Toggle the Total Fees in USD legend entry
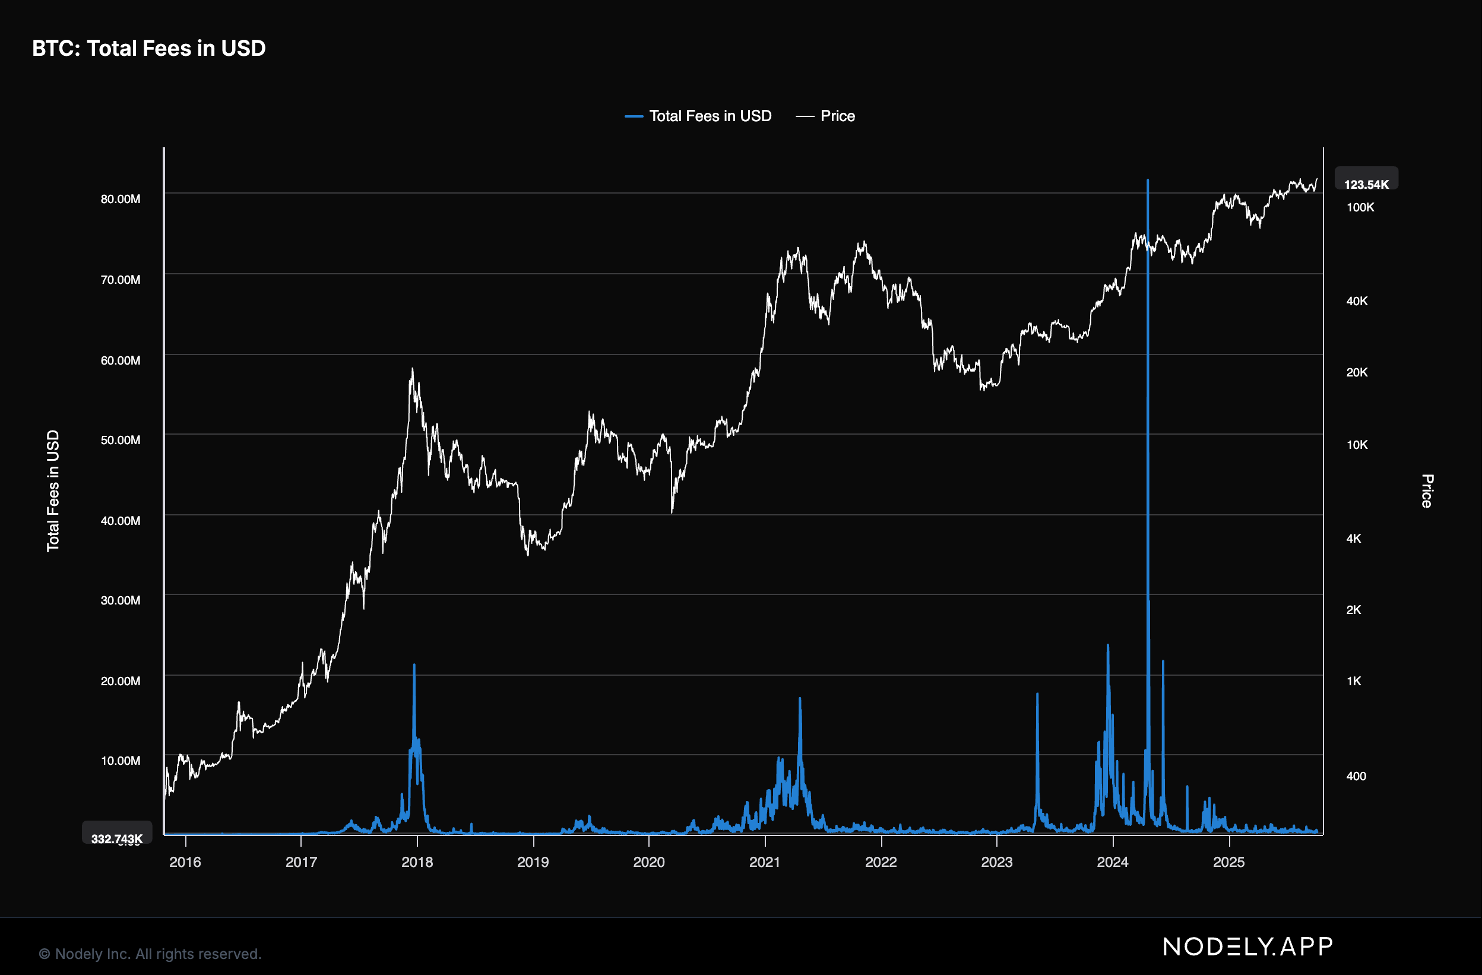The image size is (1482, 975). (710, 116)
